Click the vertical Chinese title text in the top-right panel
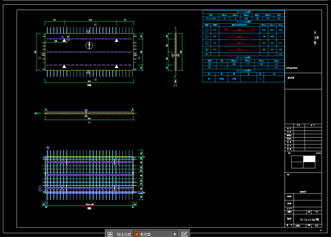The width and height of the screenshot is (331, 237). tap(316, 38)
